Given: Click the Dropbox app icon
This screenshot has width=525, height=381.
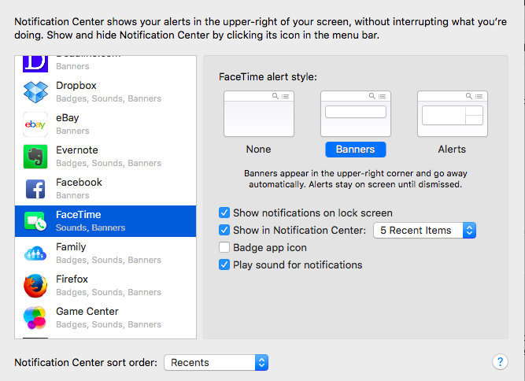Looking at the screenshot, I should [35, 92].
